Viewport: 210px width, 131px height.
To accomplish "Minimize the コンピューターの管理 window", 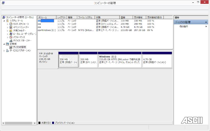I will (x=193, y=2).
